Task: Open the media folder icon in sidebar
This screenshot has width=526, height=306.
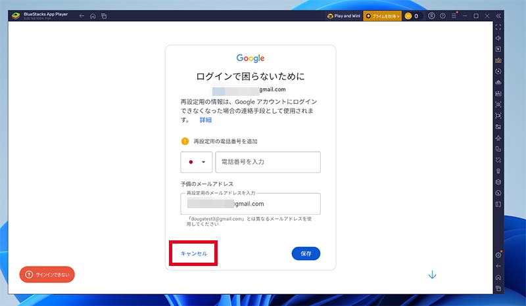Action: pos(498,126)
